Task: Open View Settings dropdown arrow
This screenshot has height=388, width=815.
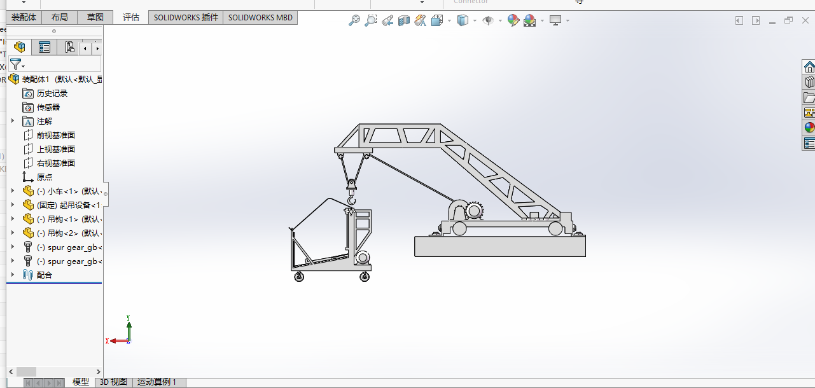Action: (568, 20)
